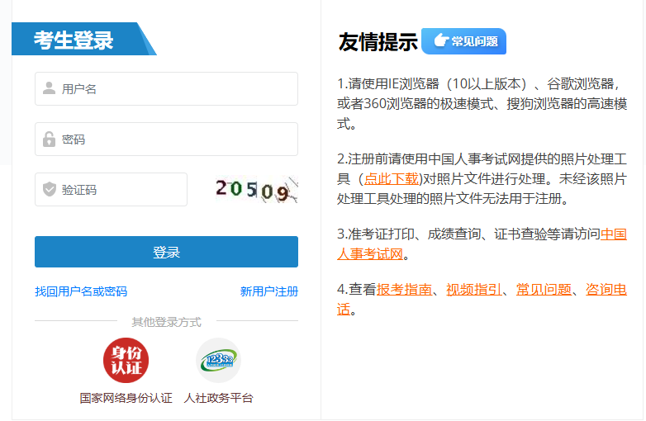Open the 新用户注册 link

click(x=268, y=291)
